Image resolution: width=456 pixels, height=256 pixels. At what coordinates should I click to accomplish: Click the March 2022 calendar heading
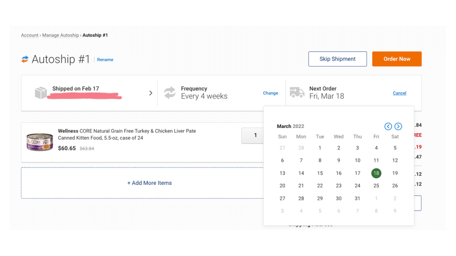[290, 126]
